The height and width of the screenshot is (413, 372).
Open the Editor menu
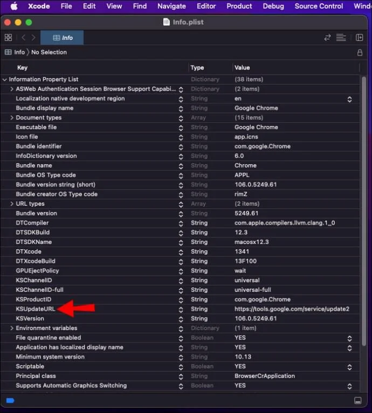coord(206,6)
